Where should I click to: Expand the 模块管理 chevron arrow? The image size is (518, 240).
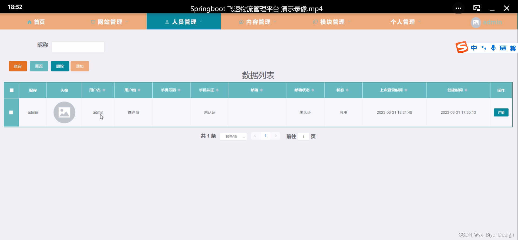tap(349, 21)
